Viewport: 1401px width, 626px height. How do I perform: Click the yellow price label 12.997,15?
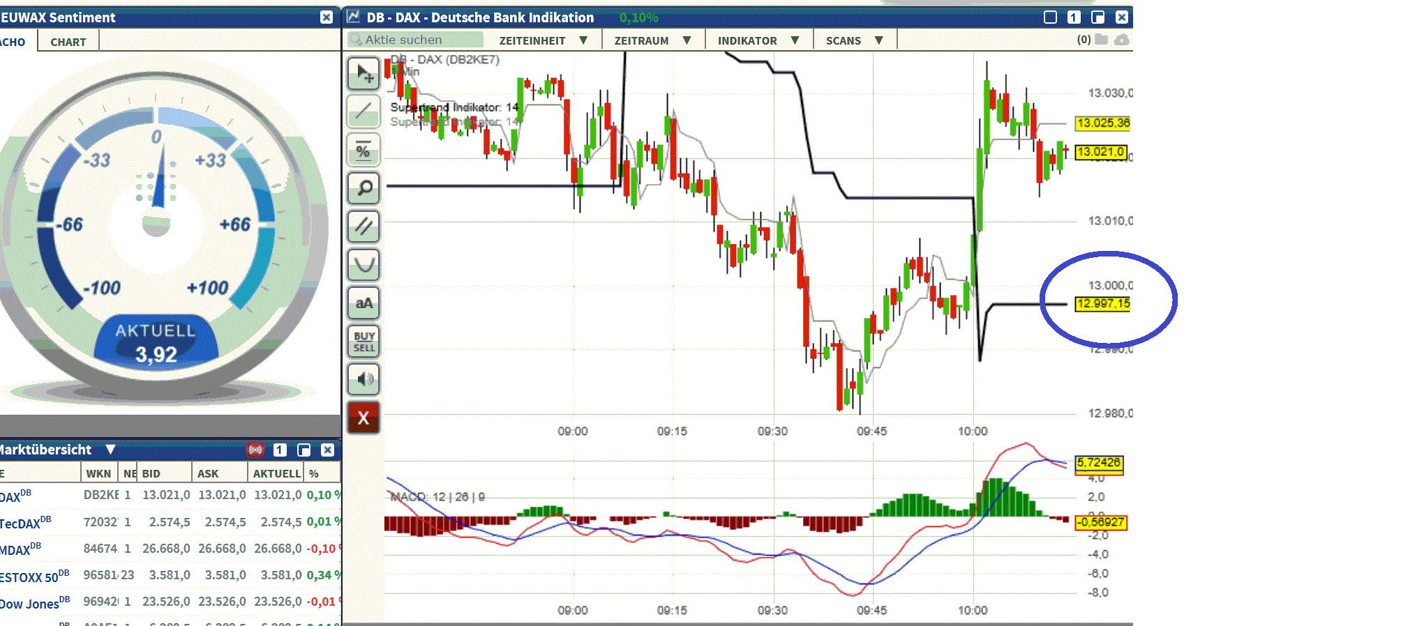[1103, 304]
